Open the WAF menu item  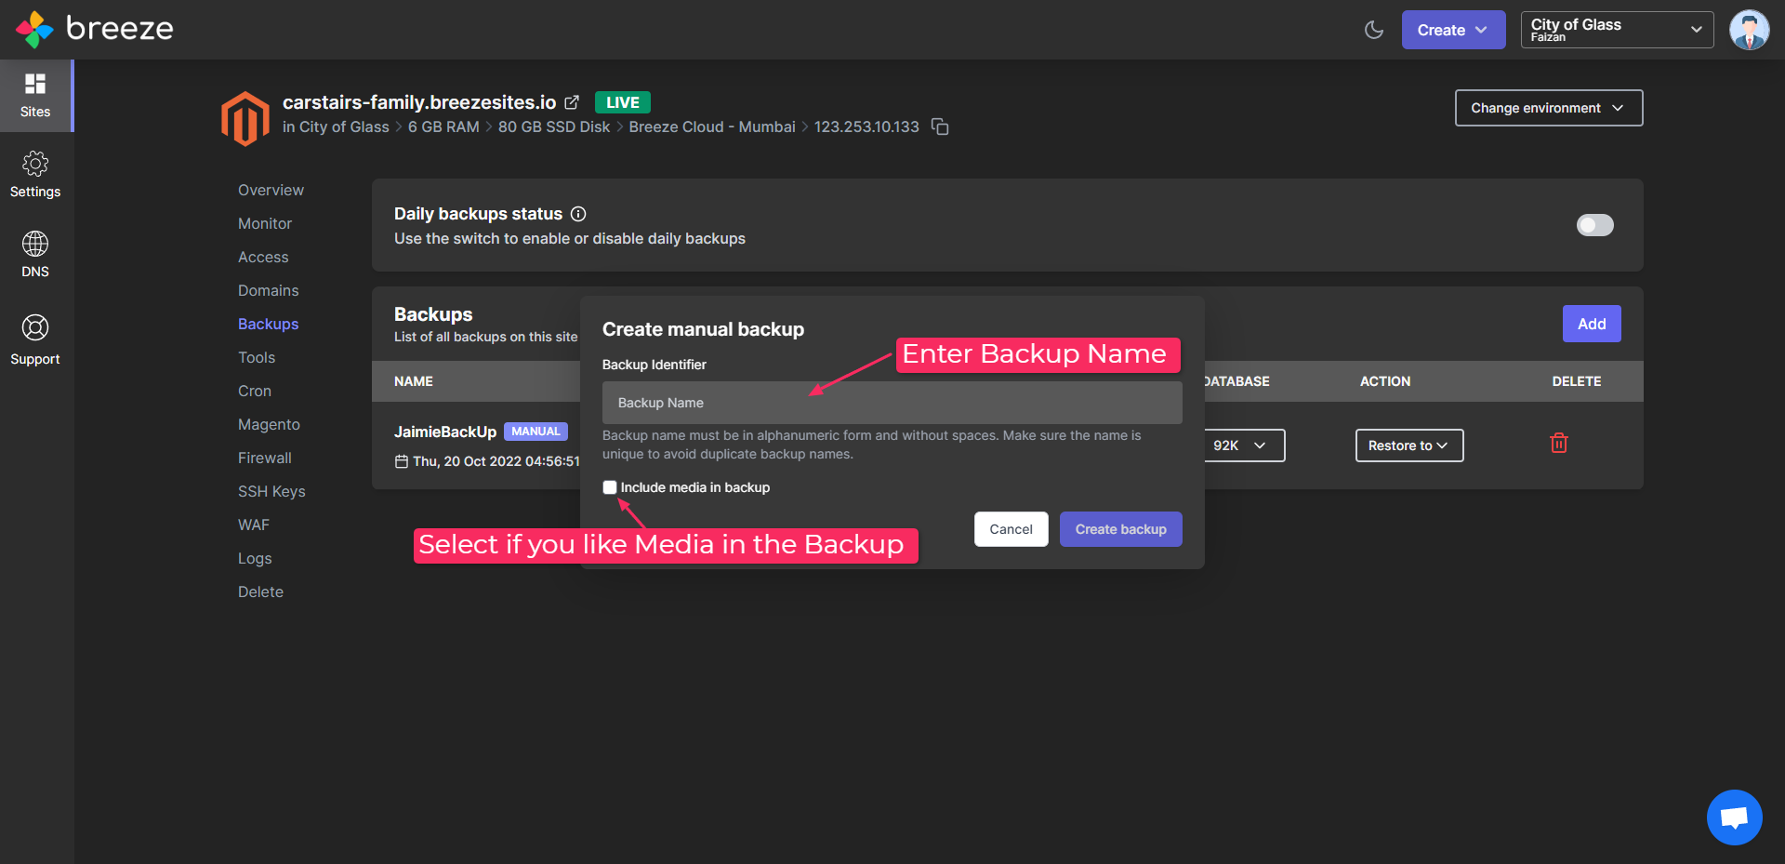coord(254,525)
